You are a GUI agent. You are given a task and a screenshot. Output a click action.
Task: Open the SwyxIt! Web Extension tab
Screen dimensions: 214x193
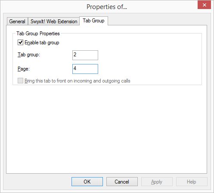click(54, 21)
